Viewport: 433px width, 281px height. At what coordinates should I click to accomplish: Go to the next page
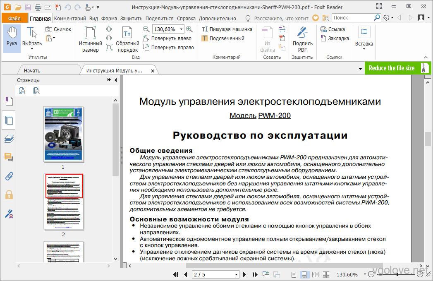(244, 274)
